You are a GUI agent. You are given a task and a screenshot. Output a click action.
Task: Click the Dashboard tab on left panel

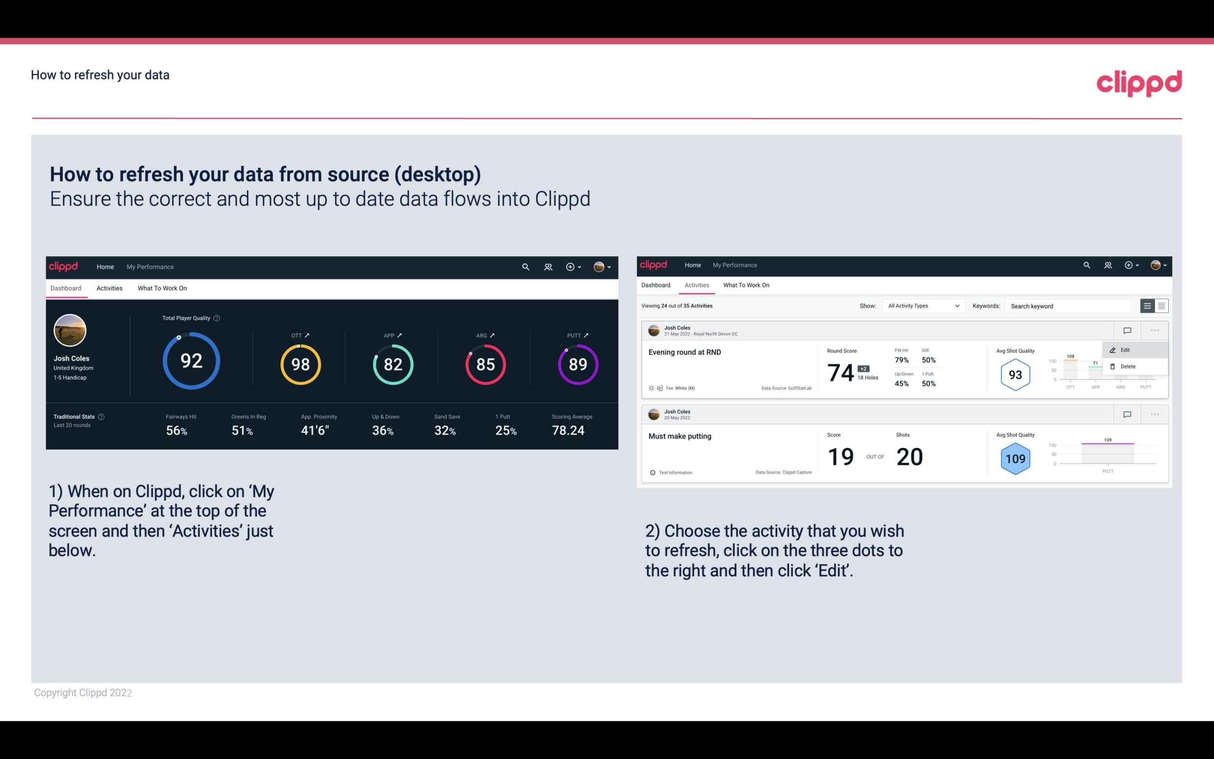[x=66, y=288]
